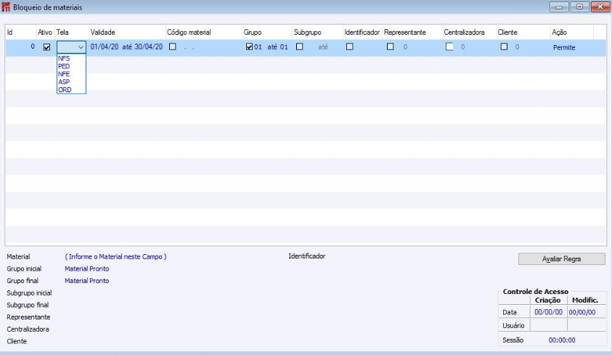612x355 pixels.
Task: Click '( Informe o Material neste Campo )' text
Action: pos(115,257)
